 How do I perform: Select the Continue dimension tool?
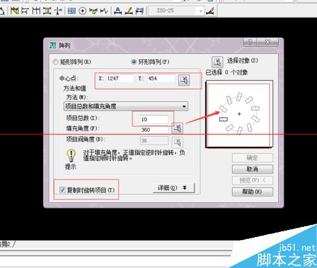point(36,11)
